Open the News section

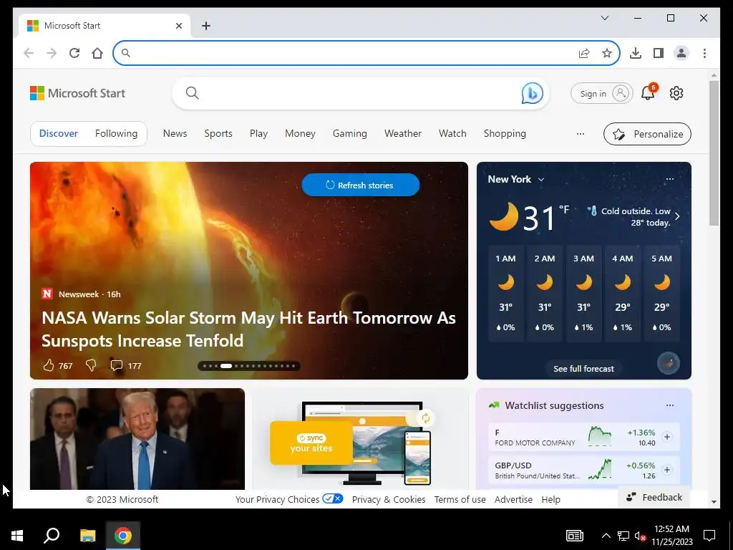click(175, 134)
